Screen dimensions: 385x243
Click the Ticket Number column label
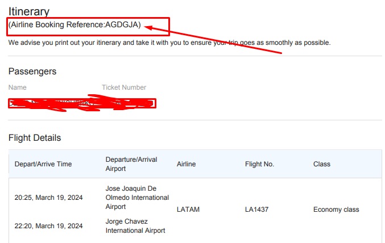point(124,87)
